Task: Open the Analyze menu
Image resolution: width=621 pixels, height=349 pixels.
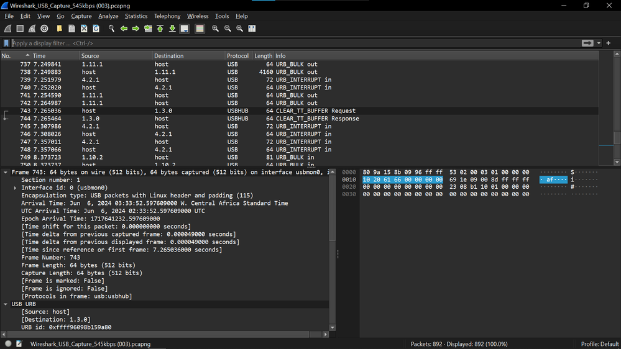Action: [108, 16]
